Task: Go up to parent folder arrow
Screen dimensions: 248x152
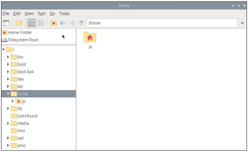Action: pyautogui.click(x=81, y=23)
